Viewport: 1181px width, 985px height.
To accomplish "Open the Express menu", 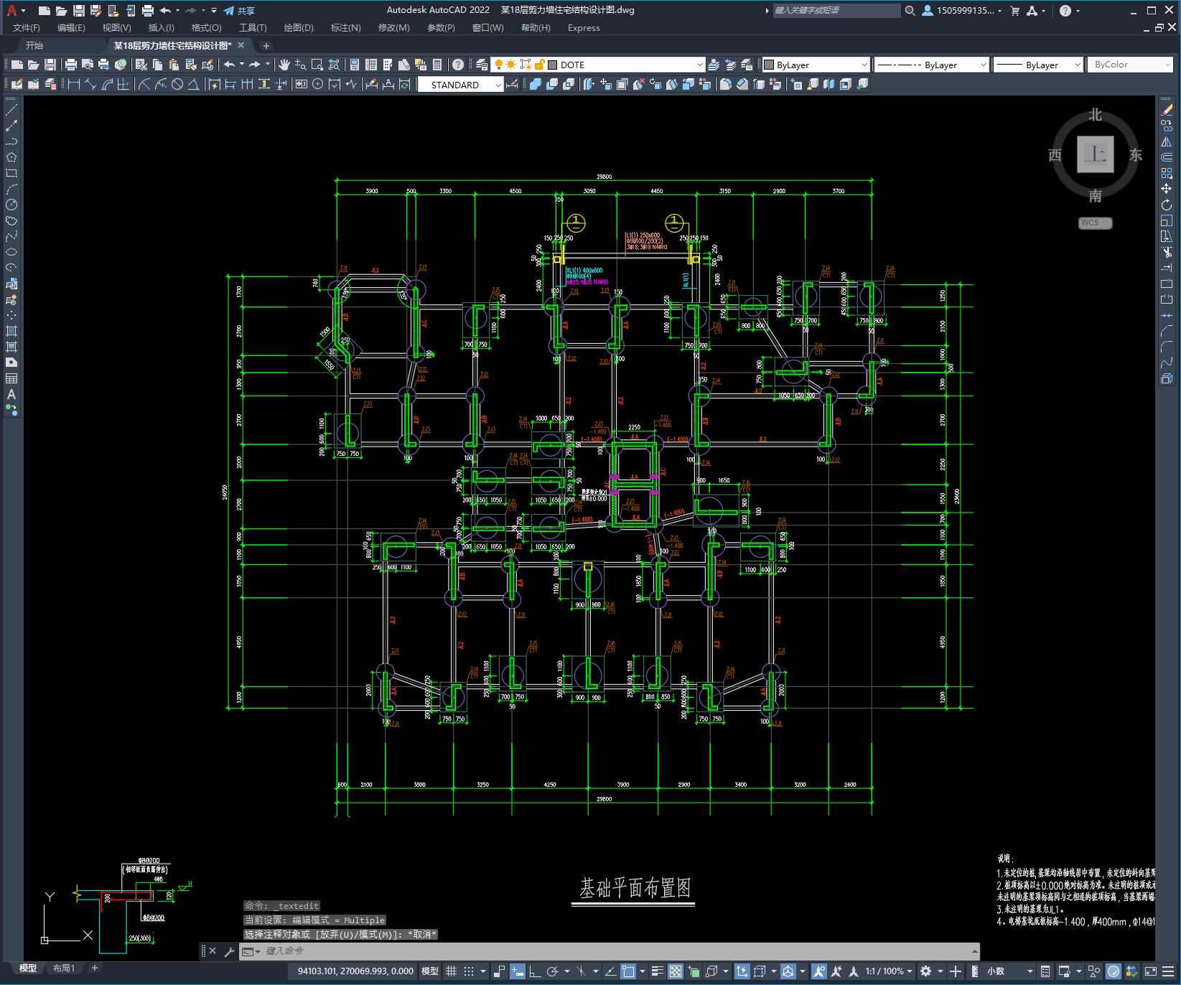I will pyautogui.click(x=584, y=28).
